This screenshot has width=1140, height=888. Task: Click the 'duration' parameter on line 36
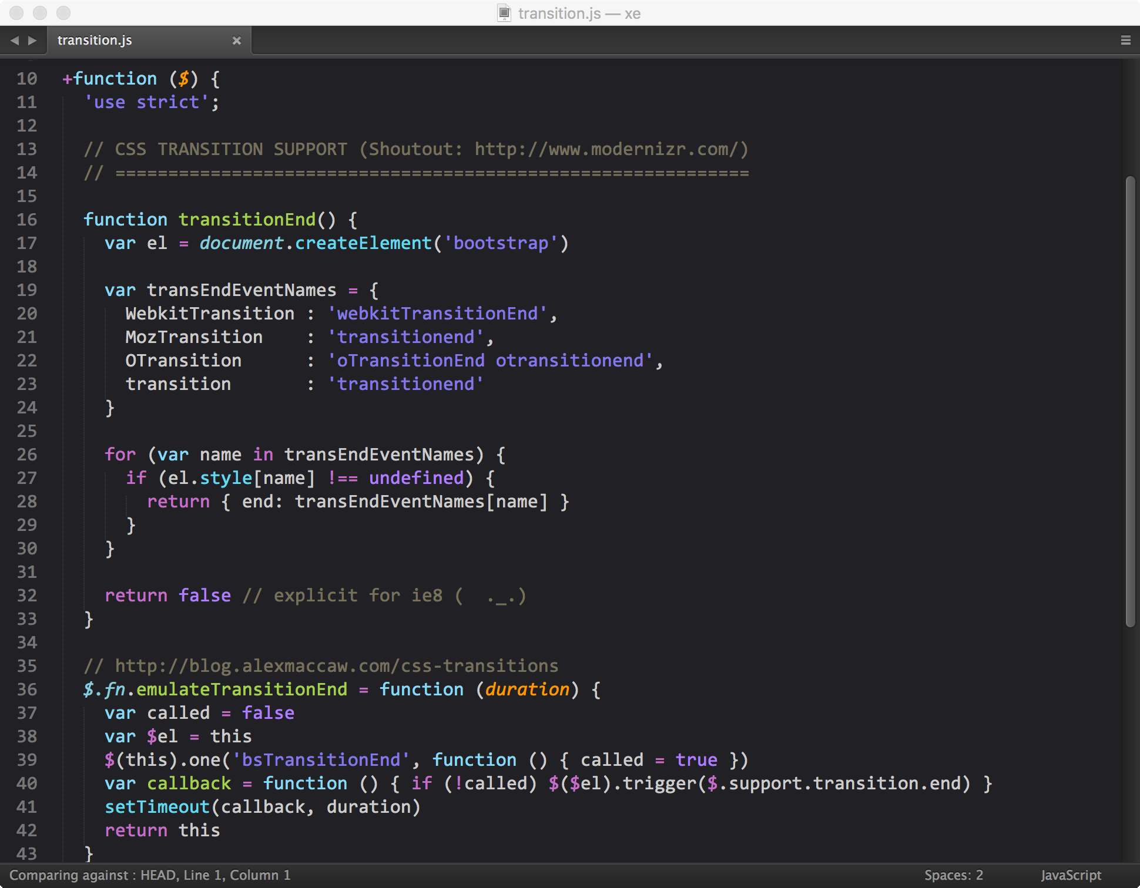(527, 689)
